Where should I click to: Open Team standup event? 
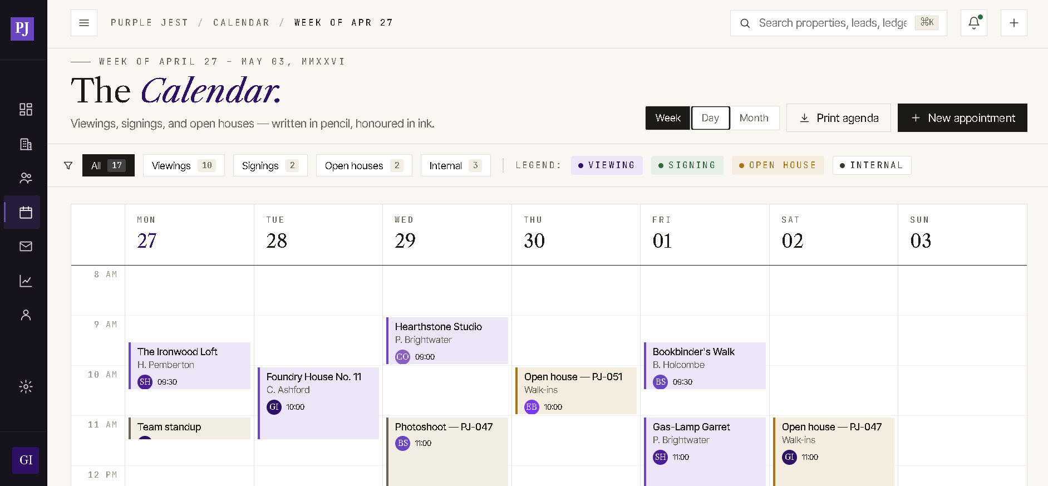tap(190, 428)
